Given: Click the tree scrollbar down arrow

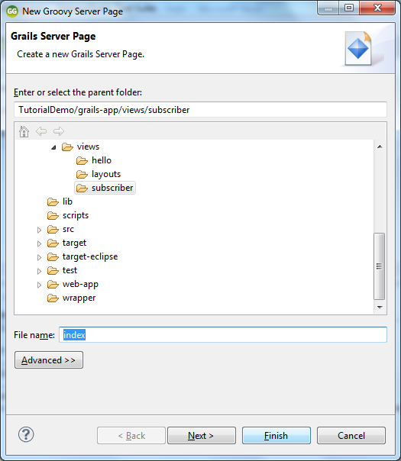Looking at the screenshot, I should (380, 308).
